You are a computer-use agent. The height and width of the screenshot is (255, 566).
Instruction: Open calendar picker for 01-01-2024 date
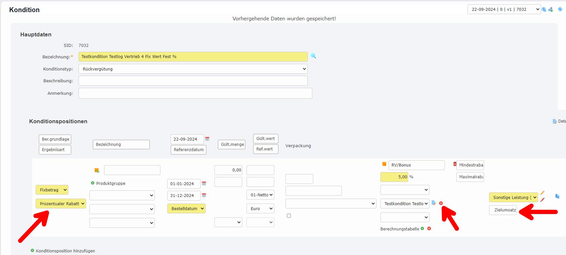tap(204, 183)
